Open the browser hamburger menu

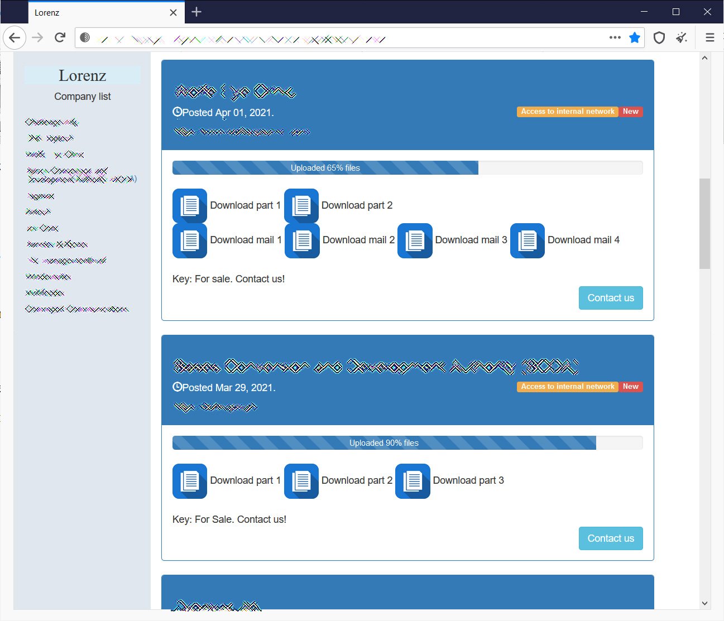710,37
